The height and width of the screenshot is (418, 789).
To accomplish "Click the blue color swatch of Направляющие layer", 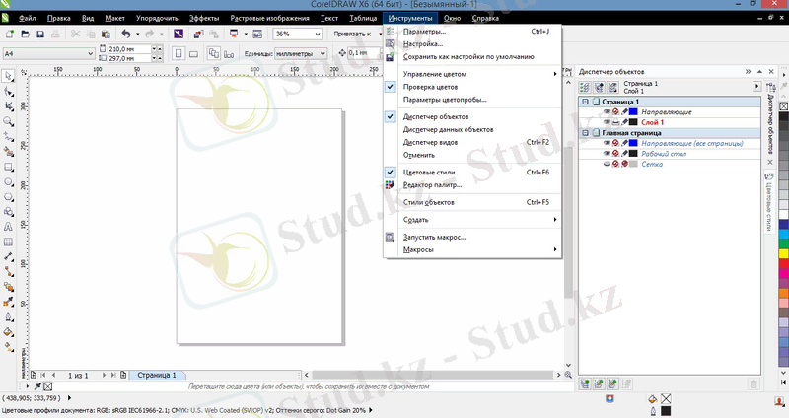I will pyautogui.click(x=632, y=112).
